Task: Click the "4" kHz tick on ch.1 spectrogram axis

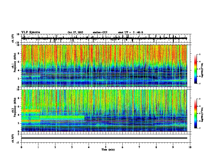Action: coord(19,70)
